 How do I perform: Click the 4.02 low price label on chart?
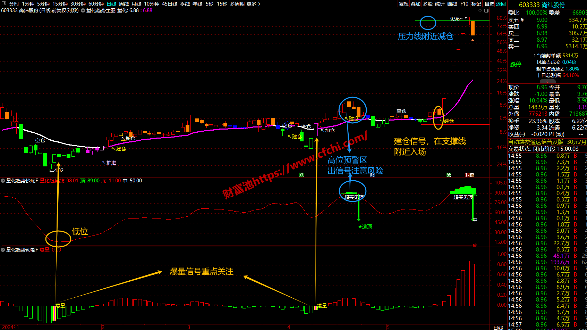tap(59, 171)
